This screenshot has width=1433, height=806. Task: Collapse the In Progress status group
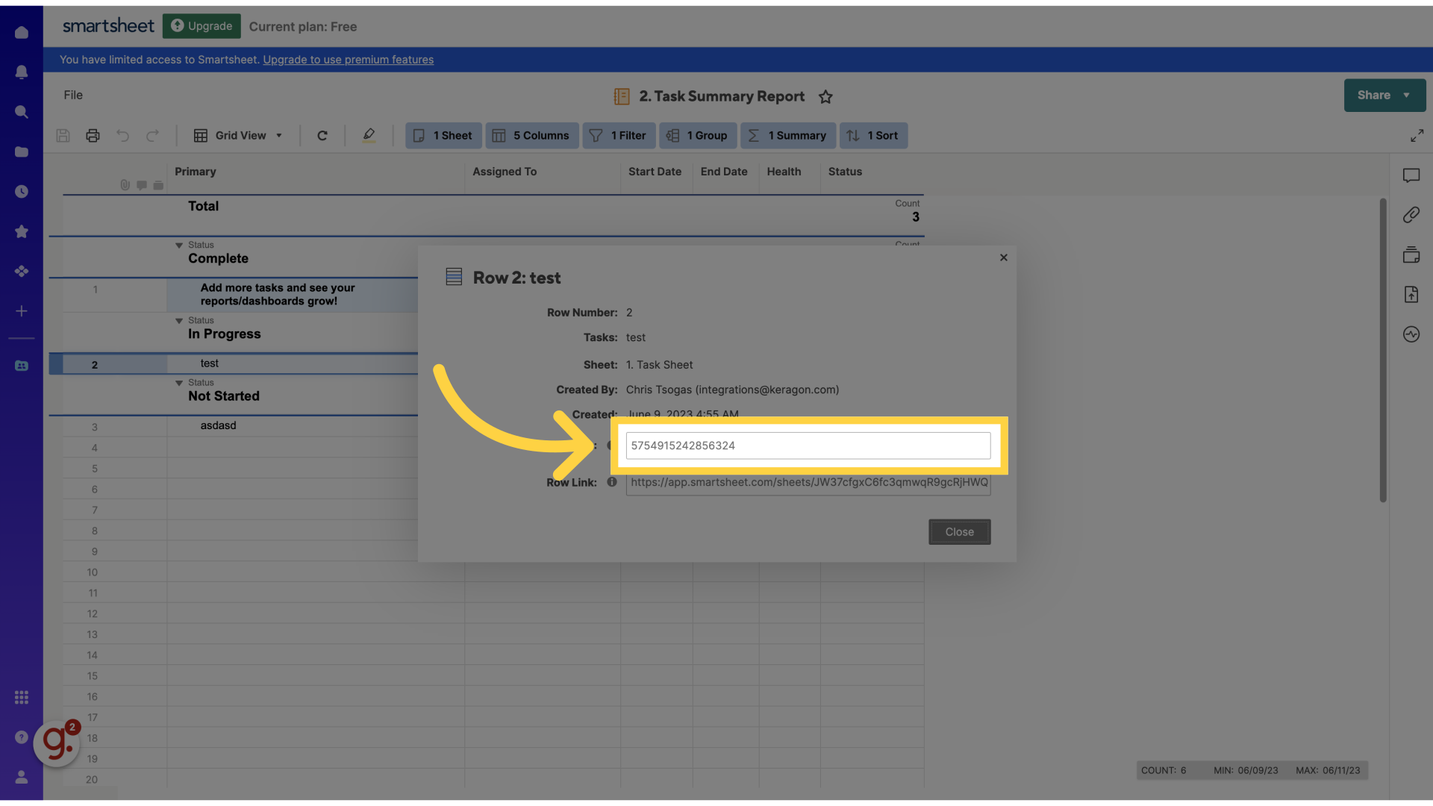tap(179, 320)
